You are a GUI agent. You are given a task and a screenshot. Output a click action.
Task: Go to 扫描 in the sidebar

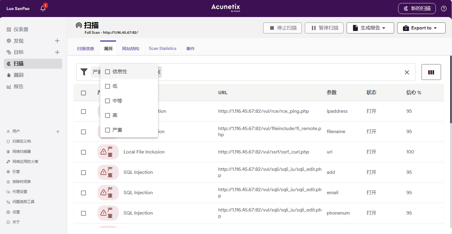point(33,64)
